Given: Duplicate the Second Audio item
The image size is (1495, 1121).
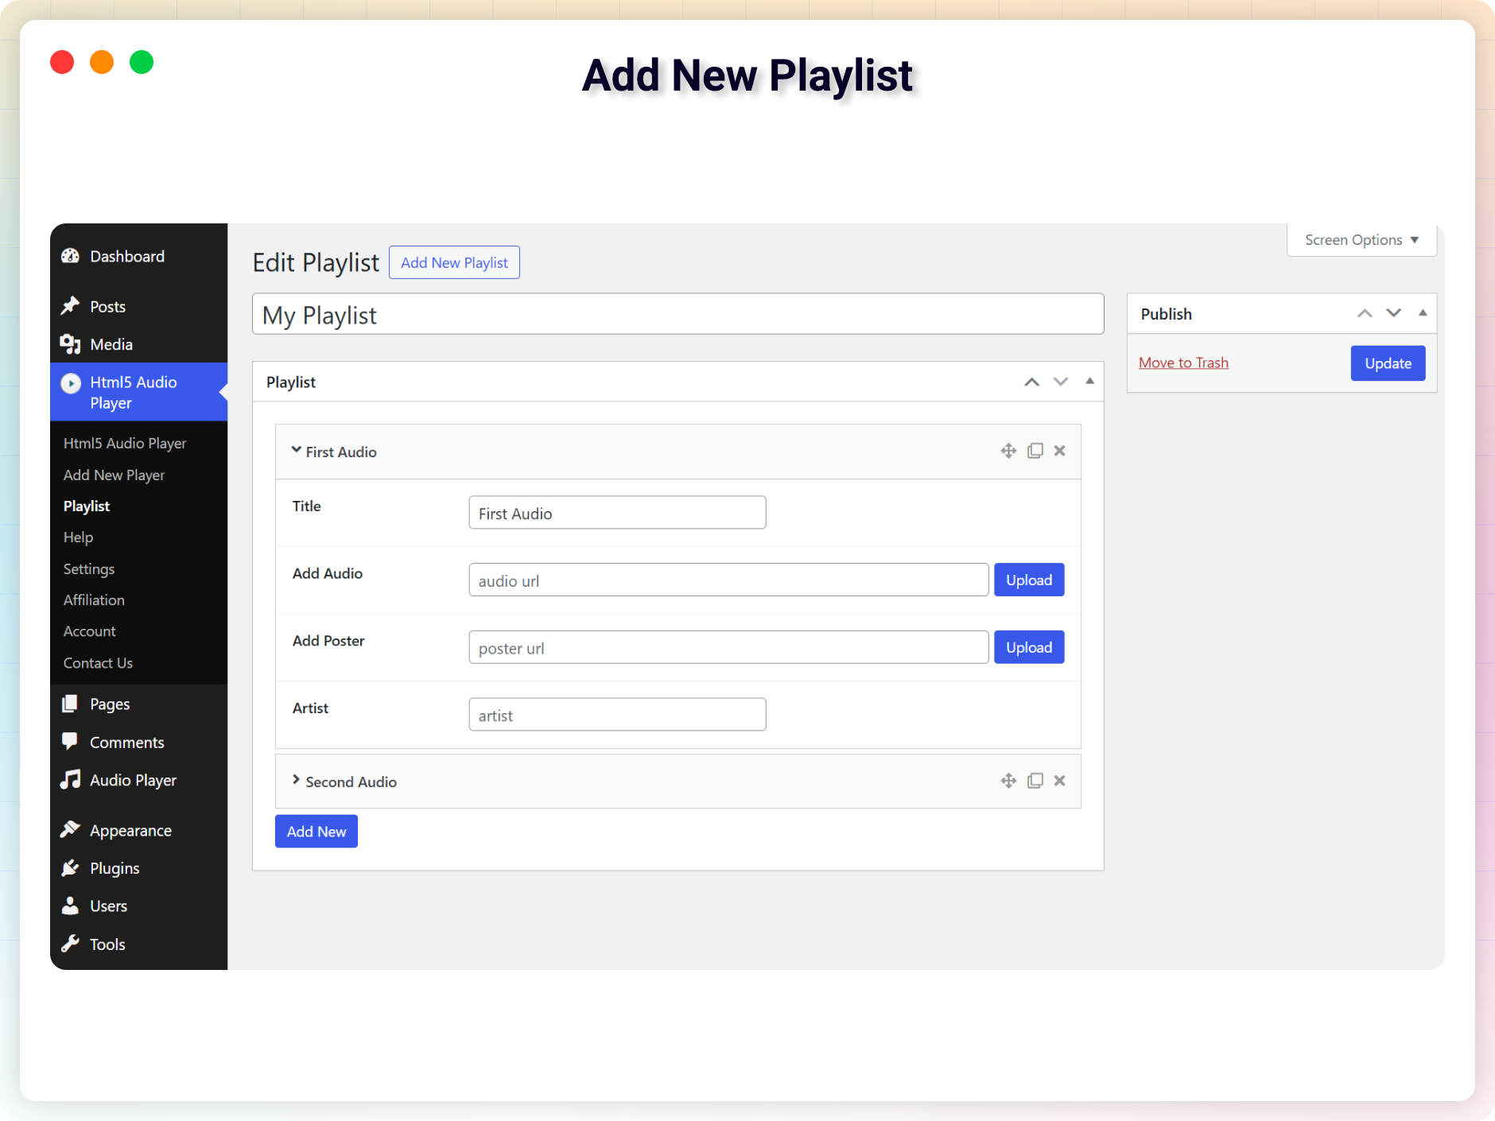Looking at the screenshot, I should [x=1035, y=781].
